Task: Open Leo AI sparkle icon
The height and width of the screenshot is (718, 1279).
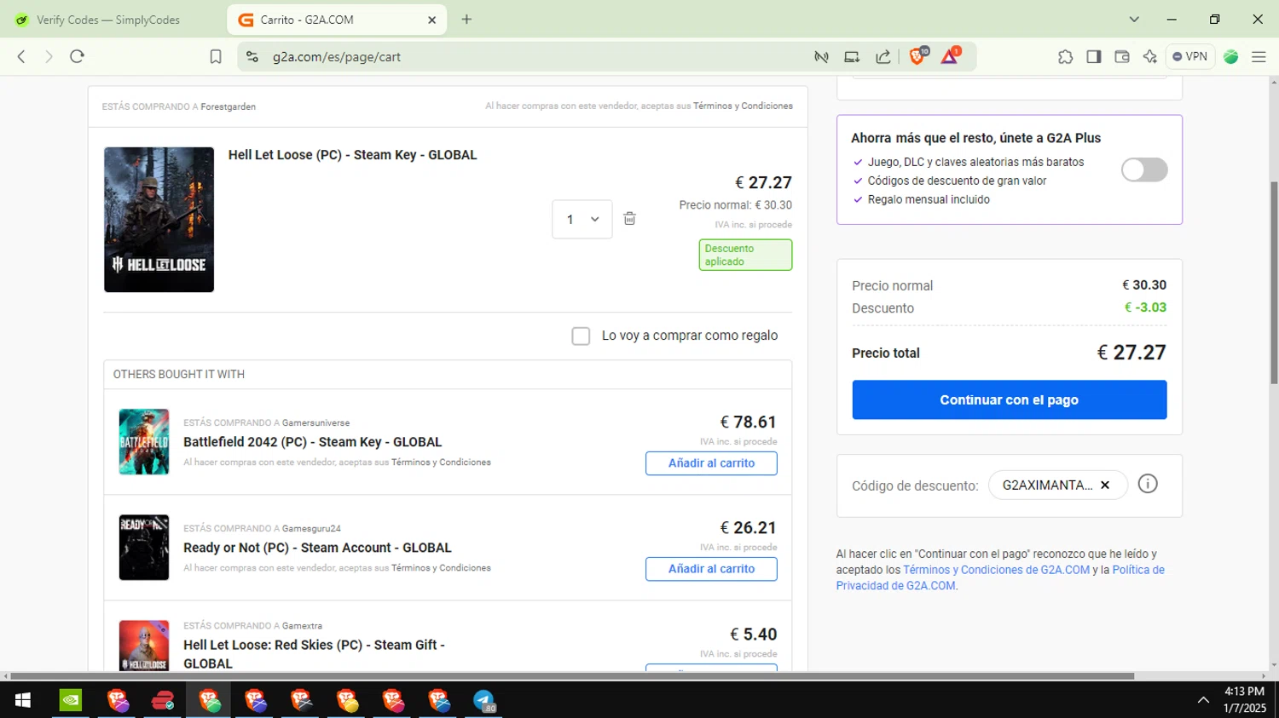Action: pos(1150,56)
